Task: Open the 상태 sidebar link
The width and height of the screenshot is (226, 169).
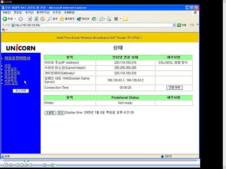Action: pos(7,65)
